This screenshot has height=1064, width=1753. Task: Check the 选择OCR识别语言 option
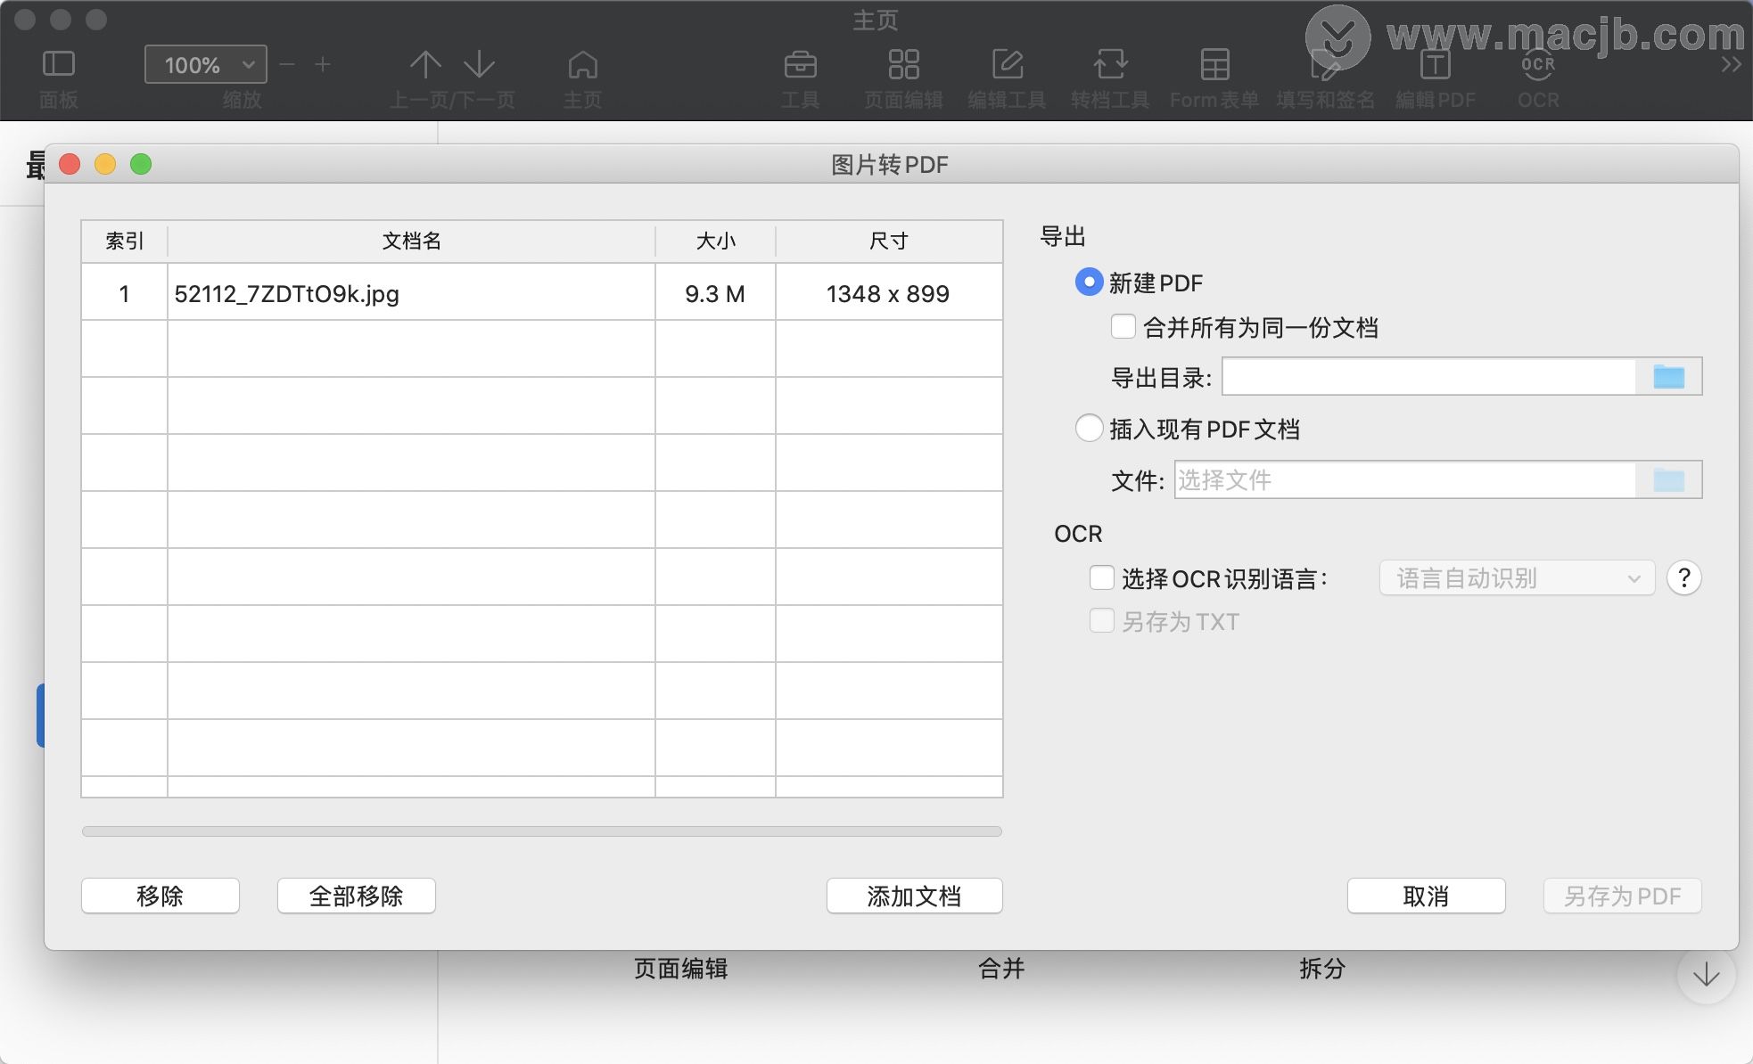pyautogui.click(x=1102, y=577)
